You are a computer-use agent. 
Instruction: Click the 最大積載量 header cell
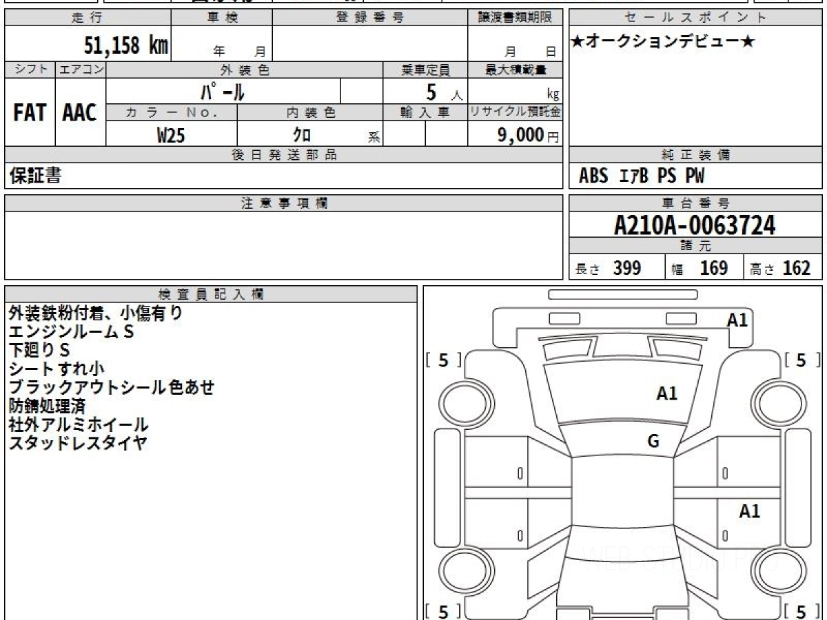click(x=515, y=70)
